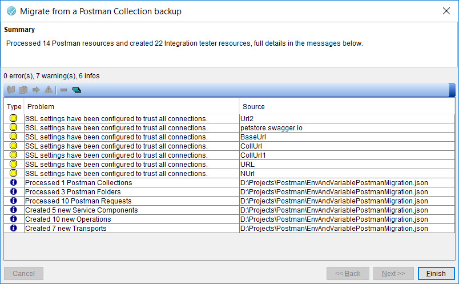Click the copy messages toolbar icon
The image size is (459, 284).
(23, 90)
